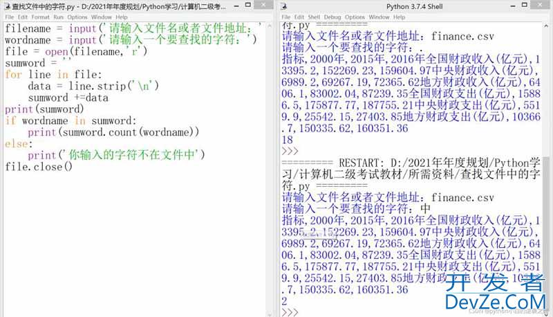Click the Shell scrollbar up arrow
Viewport: 553px width, 317px height.
point(546,26)
